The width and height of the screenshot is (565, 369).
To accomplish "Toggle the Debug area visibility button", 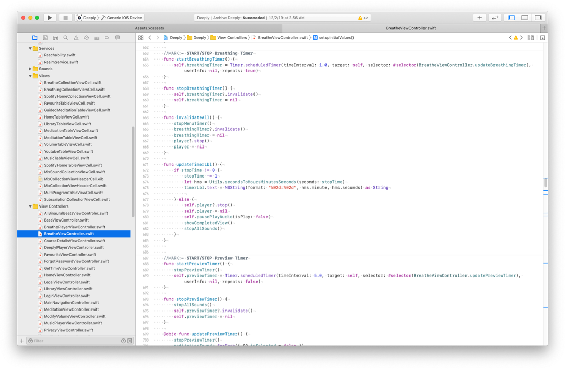I will click(x=525, y=17).
